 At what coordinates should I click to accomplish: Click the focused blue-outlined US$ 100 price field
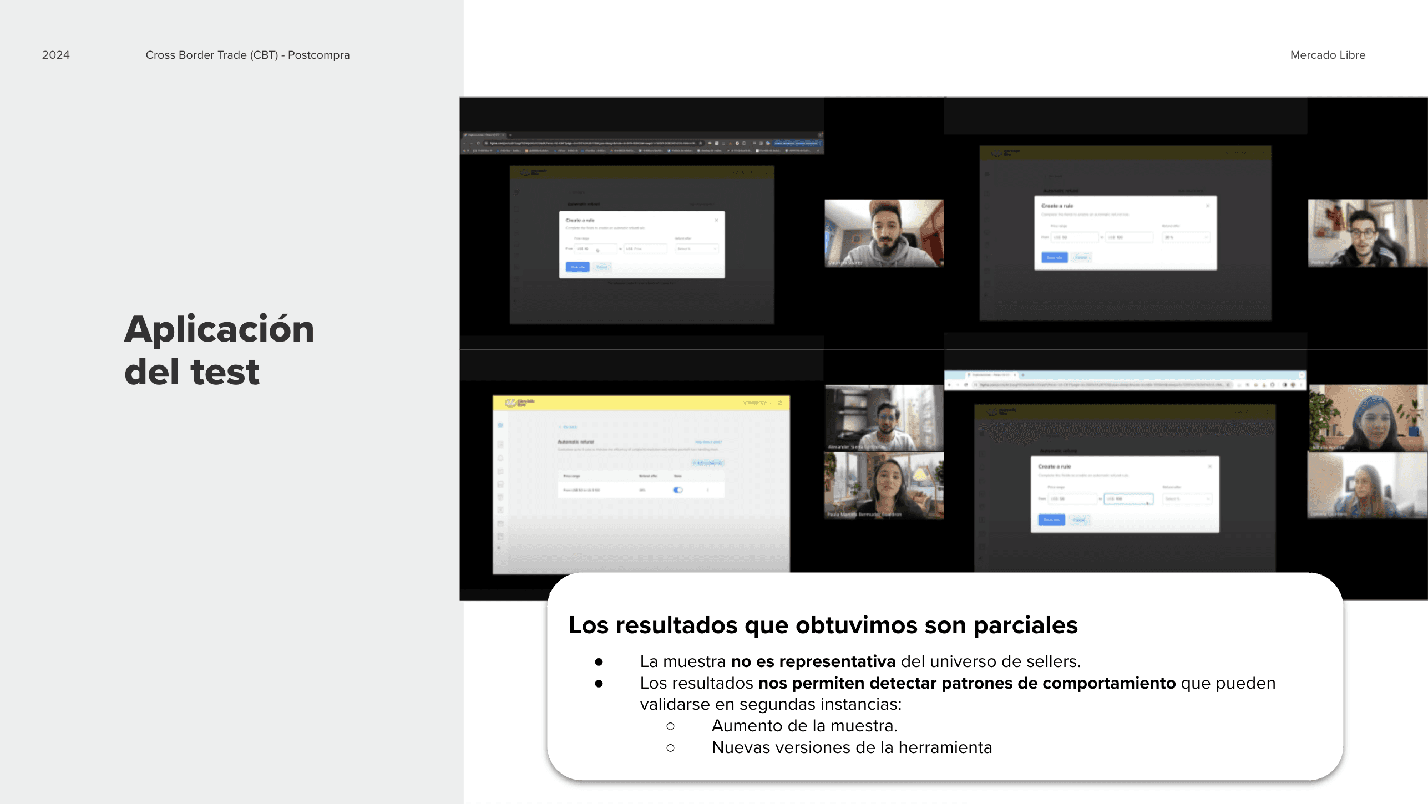click(1128, 499)
